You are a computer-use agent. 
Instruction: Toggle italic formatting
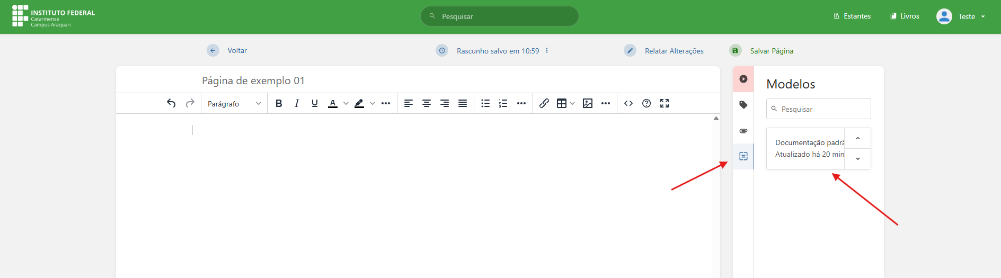[297, 103]
